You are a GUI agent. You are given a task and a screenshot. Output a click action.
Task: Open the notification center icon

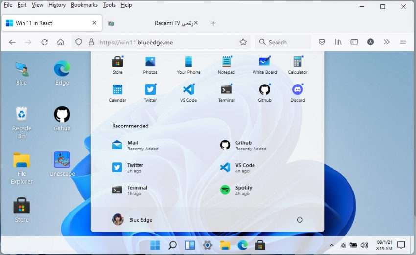point(401,245)
